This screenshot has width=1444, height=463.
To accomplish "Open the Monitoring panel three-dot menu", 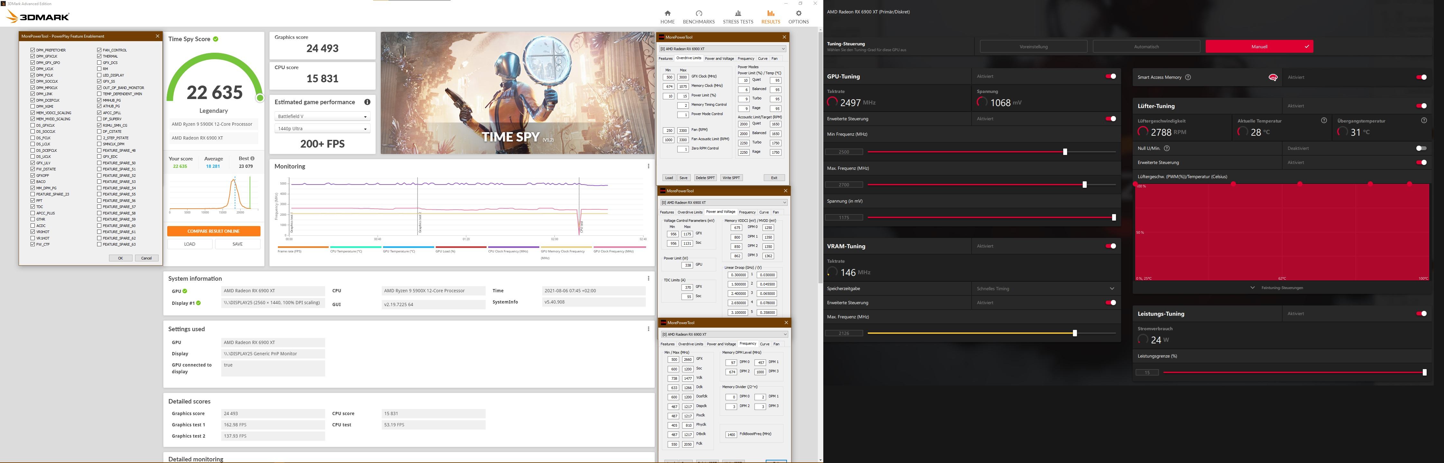I will click(x=649, y=166).
